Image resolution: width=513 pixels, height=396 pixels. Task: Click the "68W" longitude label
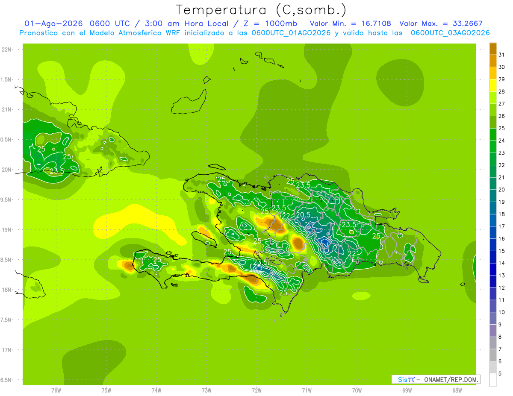click(x=457, y=390)
